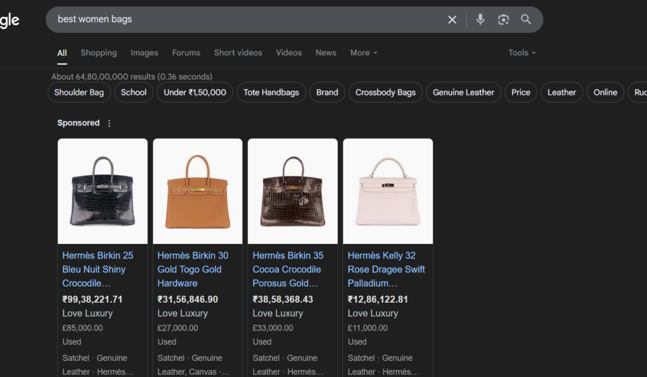Click the £85,000.00 original price text
This screenshot has height=377, width=647.
82,328
